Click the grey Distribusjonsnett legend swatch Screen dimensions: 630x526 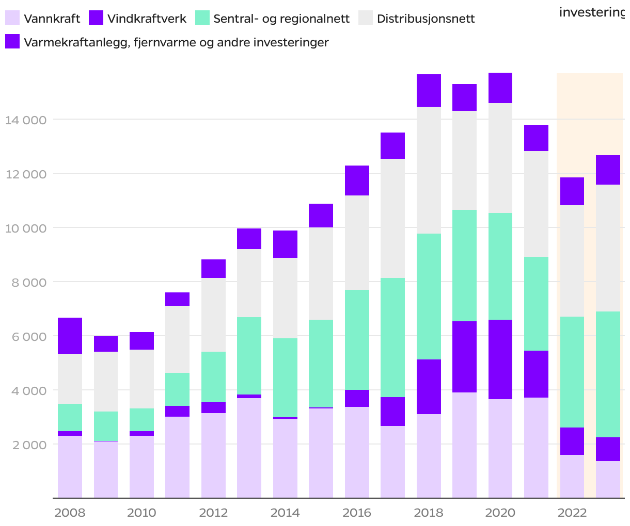(366, 18)
